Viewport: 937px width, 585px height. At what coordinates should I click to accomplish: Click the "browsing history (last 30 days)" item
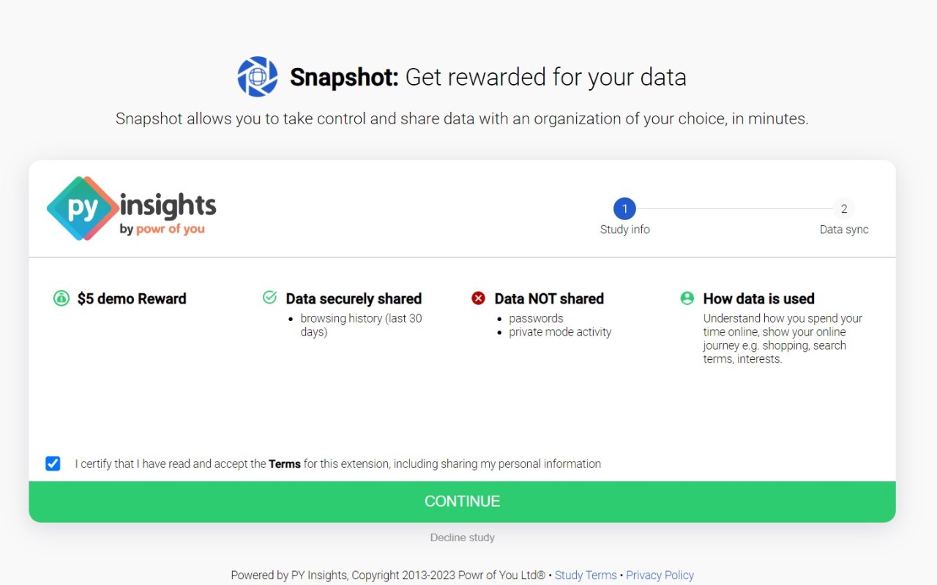click(x=361, y=325)
